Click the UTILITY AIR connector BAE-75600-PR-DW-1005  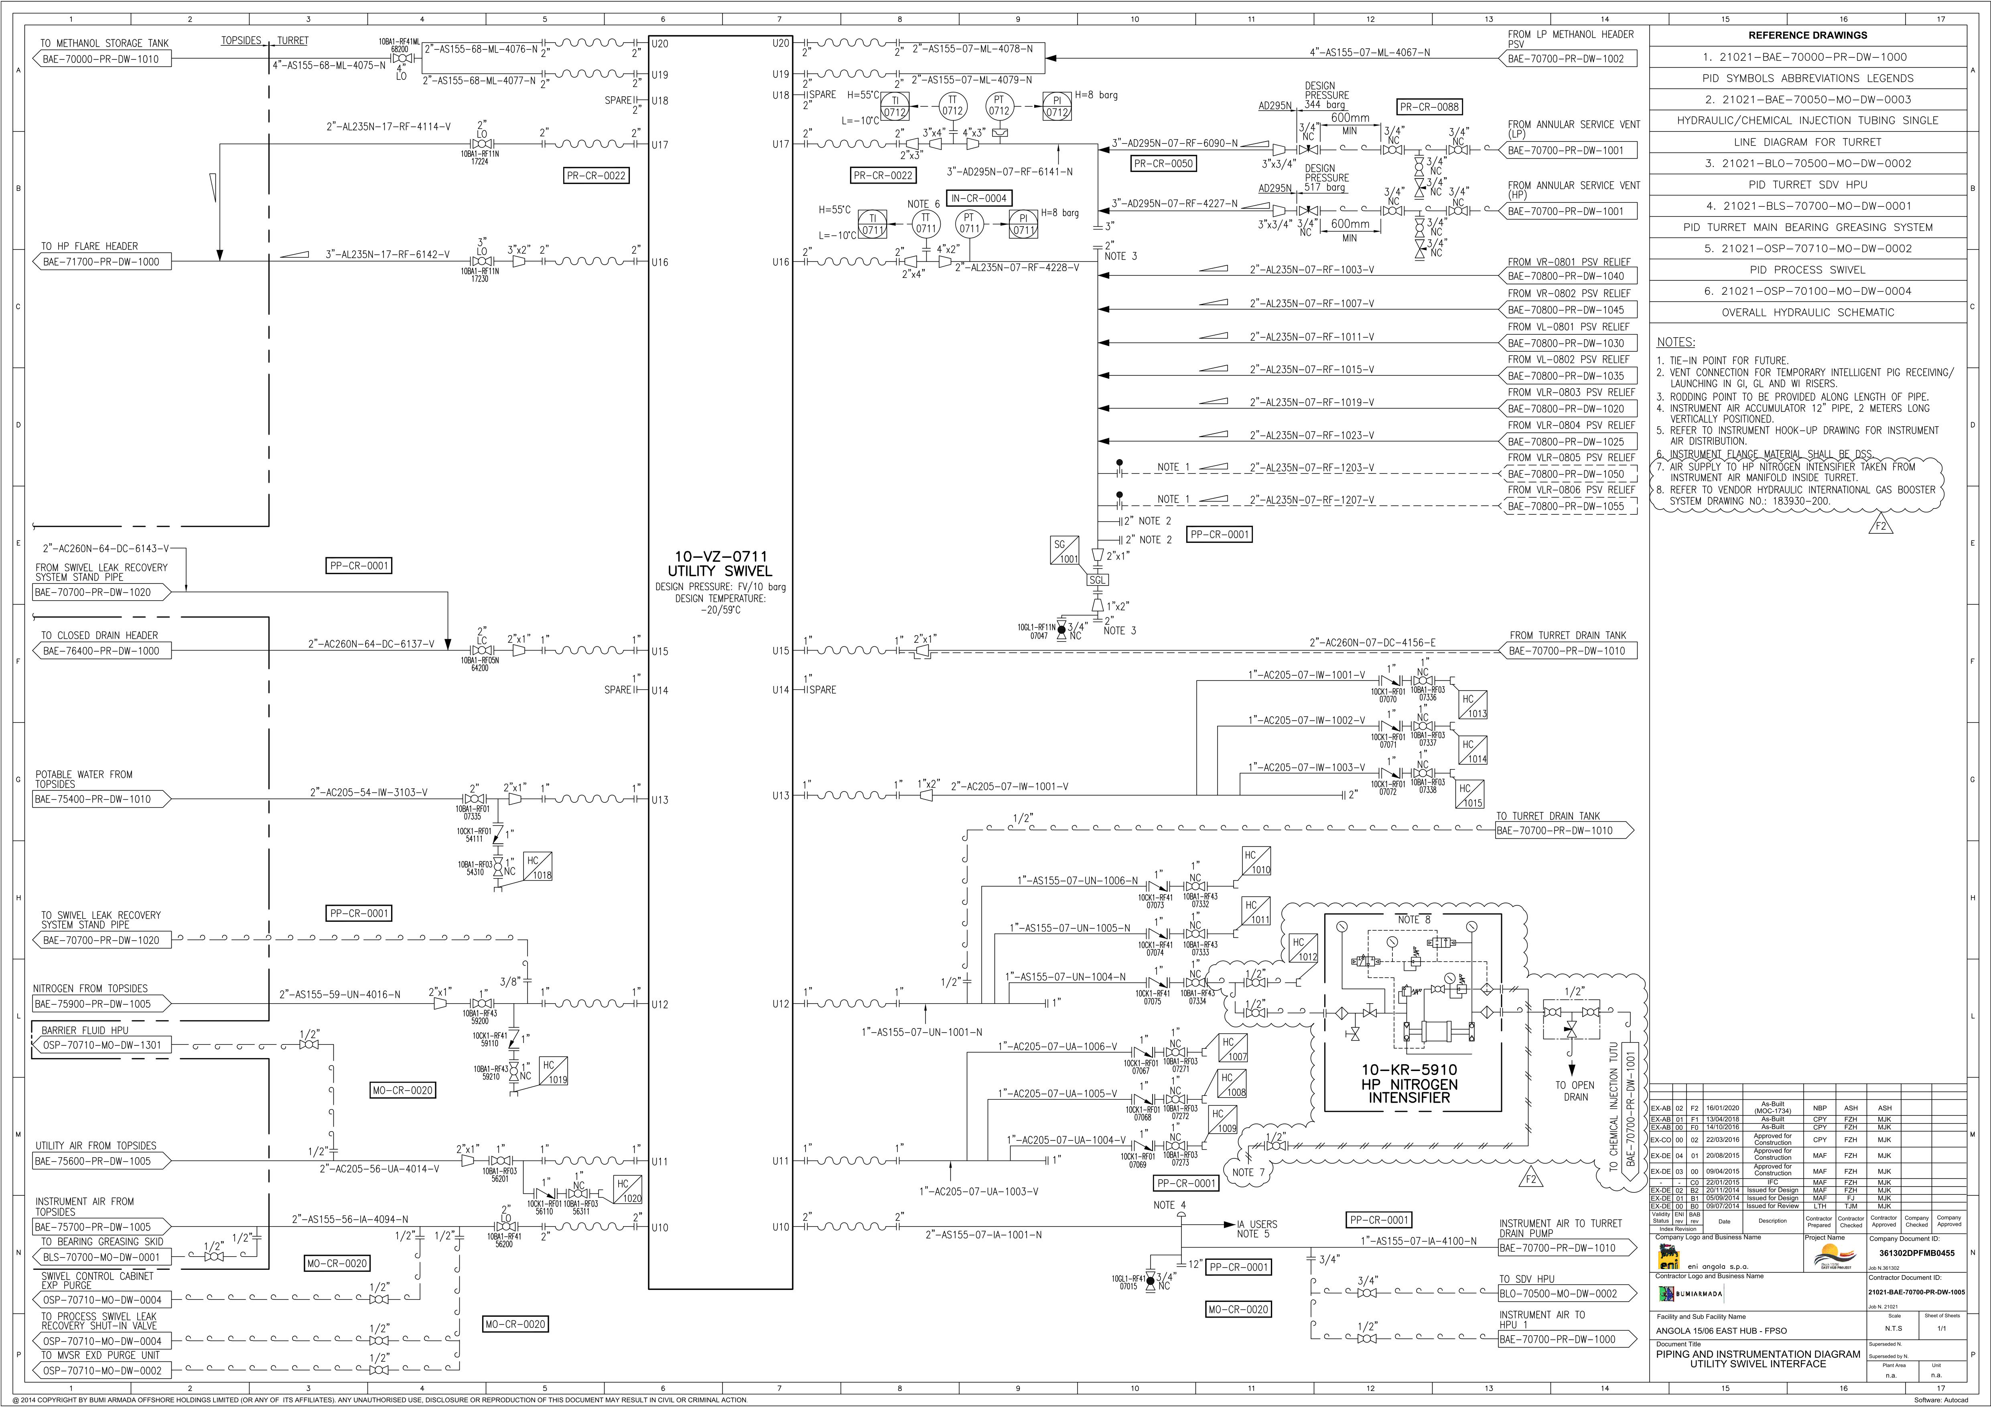coord(102,1161)
